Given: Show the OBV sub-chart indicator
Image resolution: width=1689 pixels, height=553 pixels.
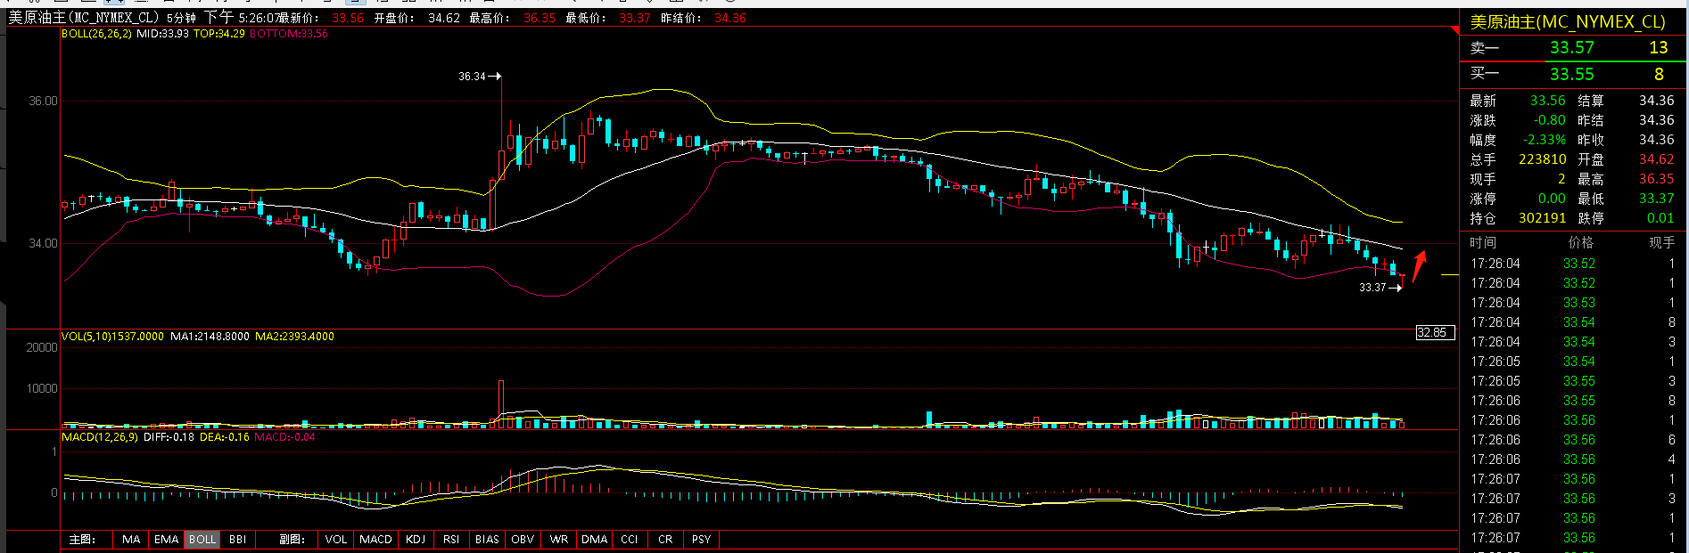Looking at the screenshot, I should click(x=523, y=540).
